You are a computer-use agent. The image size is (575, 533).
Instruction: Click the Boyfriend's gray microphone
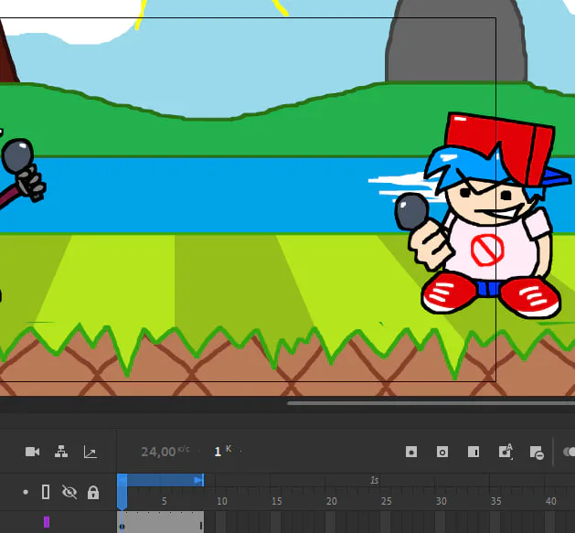point(411,212)
